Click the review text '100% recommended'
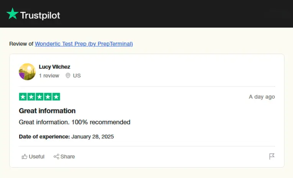Viewport: 293px width, 178px height. [x=101, y=122]
